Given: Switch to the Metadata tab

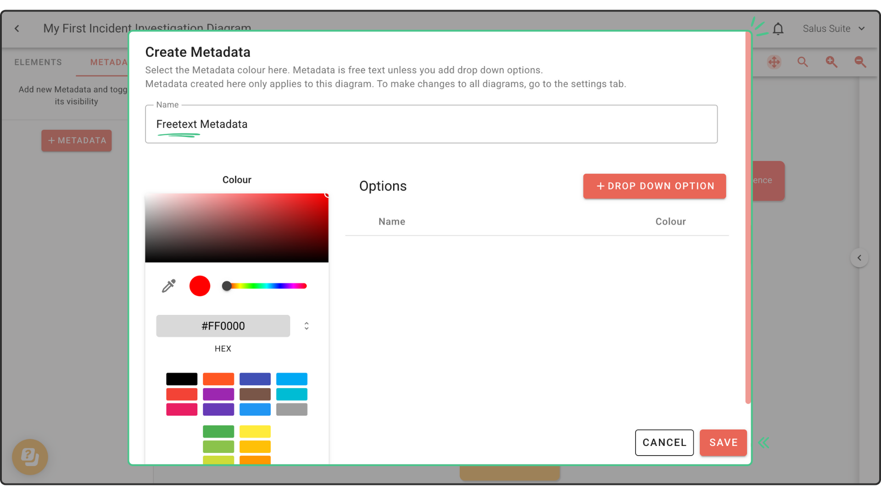Looking at the screenshot, I should (109, 62).
